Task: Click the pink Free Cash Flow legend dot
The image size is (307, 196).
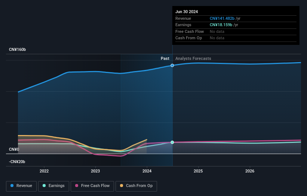Action: pyautogui.click(x=77, y=186)
